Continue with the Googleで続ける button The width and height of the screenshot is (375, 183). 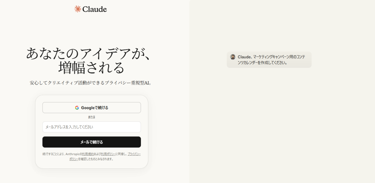(92, 108)
